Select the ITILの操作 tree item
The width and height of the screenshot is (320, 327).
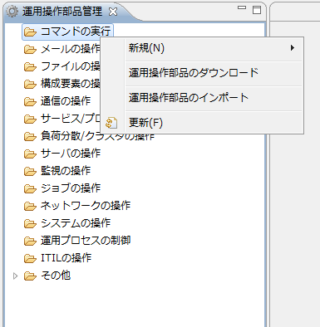click(66, 258)
